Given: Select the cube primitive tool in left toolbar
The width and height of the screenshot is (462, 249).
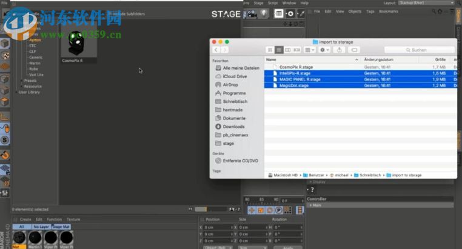Looking at the screenshot, I should pos(5,44).
